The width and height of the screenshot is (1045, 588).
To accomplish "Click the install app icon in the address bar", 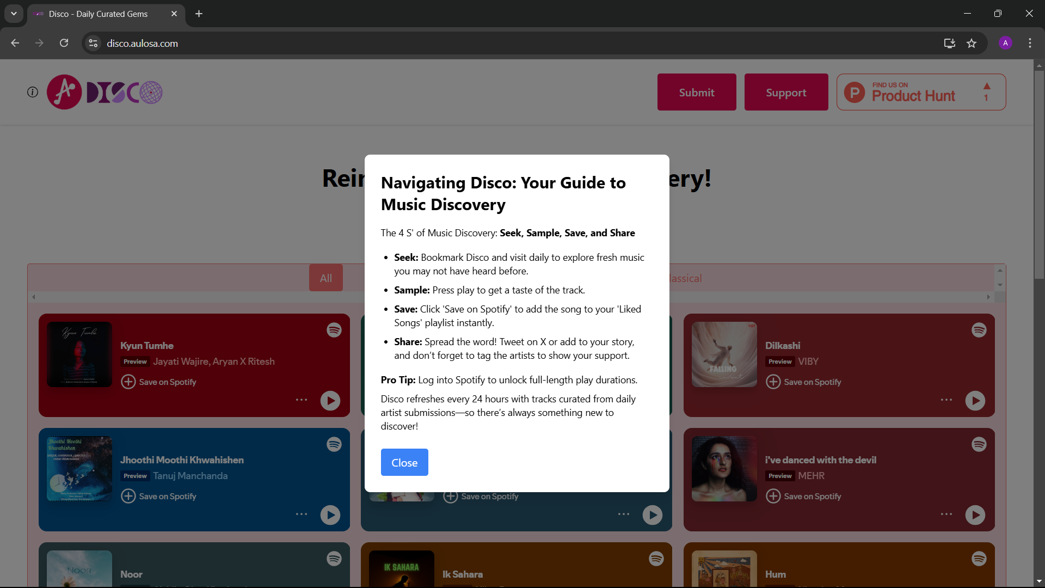I will pos(950,43).
